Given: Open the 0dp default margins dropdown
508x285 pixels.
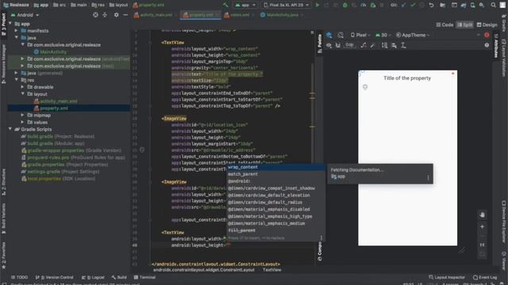Looking at the screenshot, I should [350, 45].
